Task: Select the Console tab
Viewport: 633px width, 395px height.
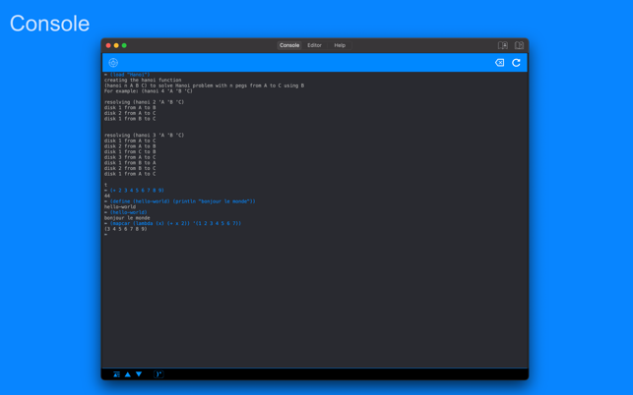Action: pos(289,45)
